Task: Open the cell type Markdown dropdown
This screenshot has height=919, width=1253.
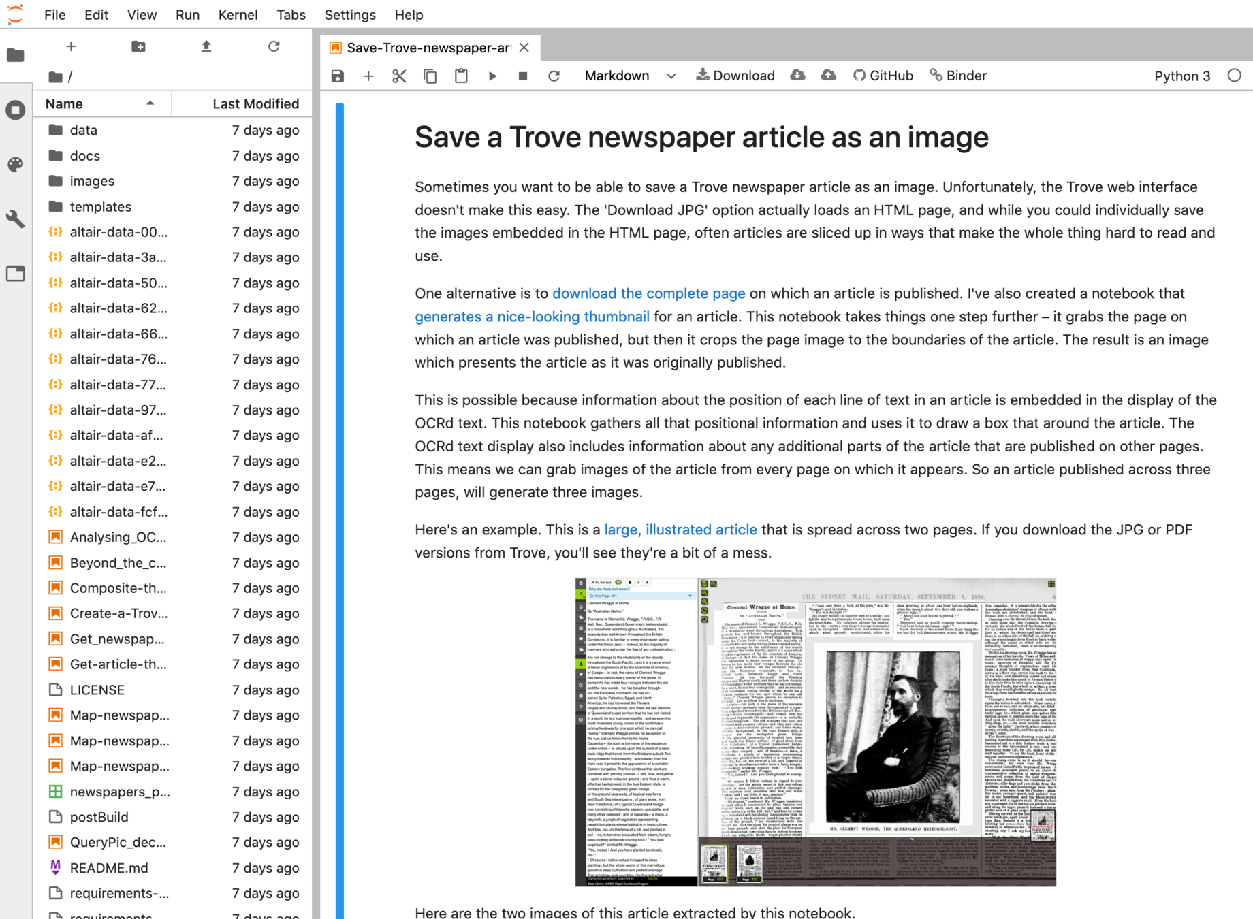Action: (630, 76)
